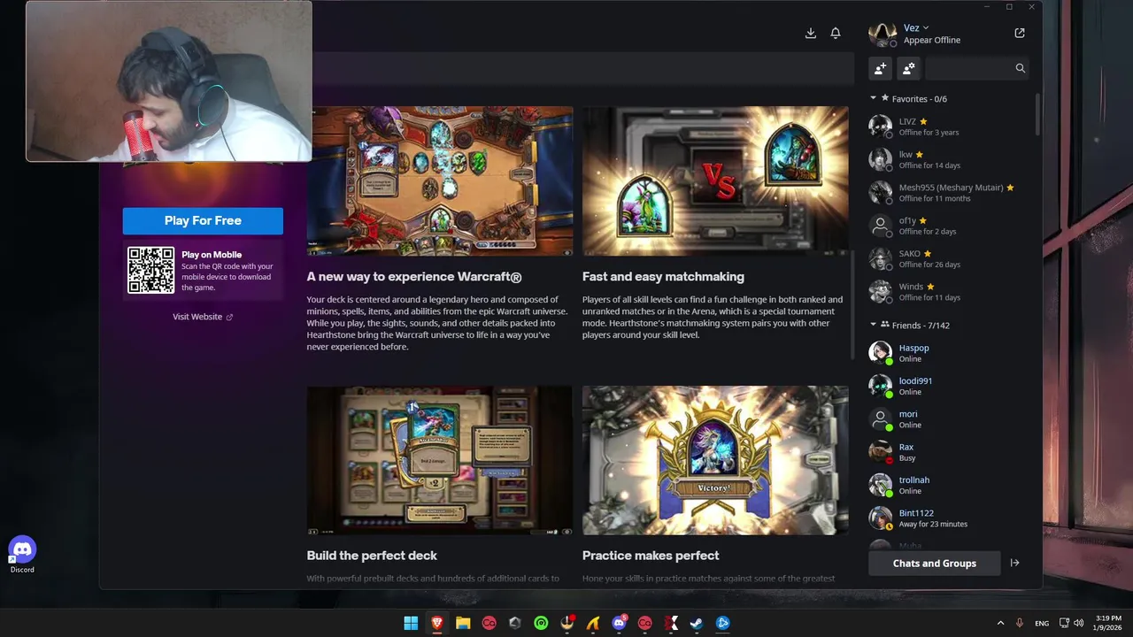Open the Warcraft board gameplay video thumbnail
Screen dimensions: 1133x637
point(440,180)
